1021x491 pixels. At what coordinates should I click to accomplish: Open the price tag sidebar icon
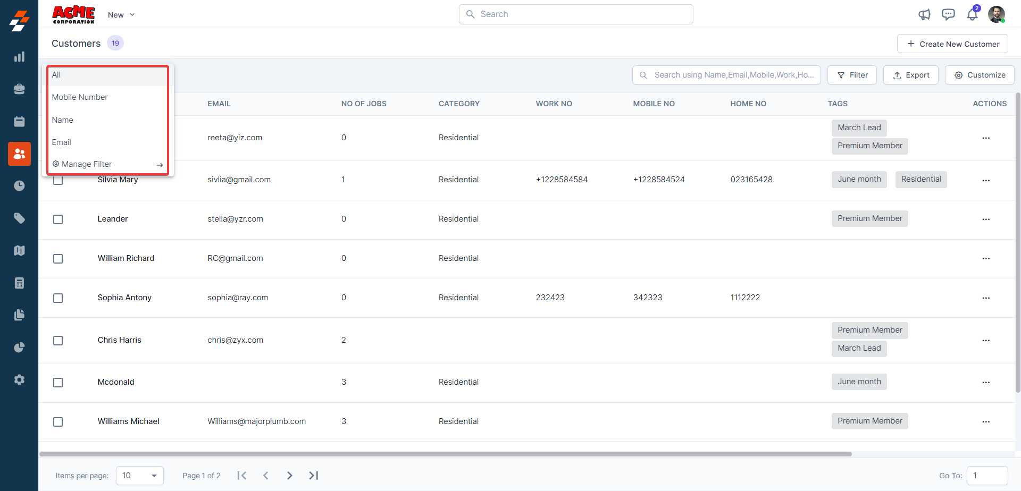coord(19,218)
